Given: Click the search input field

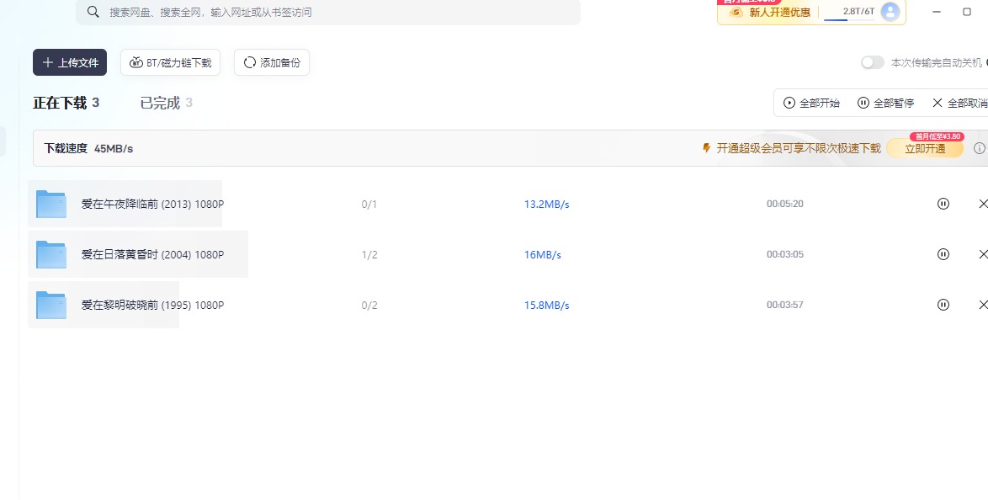Looking at the screenshot, I should tap(337, 12).
